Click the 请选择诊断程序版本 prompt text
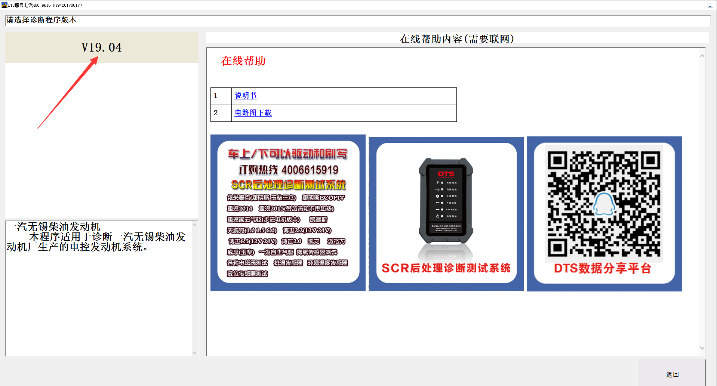 41,20
